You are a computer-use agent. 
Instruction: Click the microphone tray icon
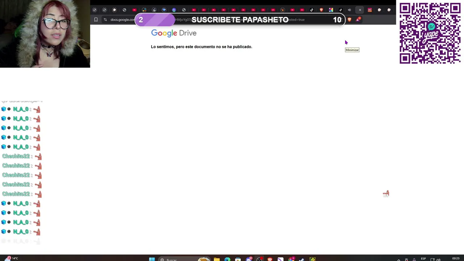click(414, 259)
